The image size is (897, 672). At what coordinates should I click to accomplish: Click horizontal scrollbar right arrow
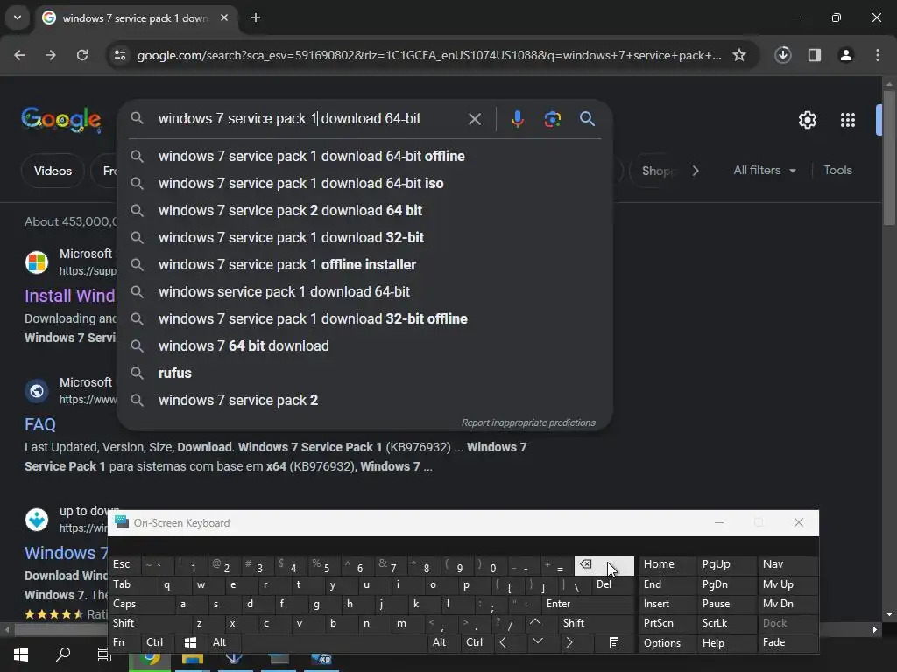(875, 630)
